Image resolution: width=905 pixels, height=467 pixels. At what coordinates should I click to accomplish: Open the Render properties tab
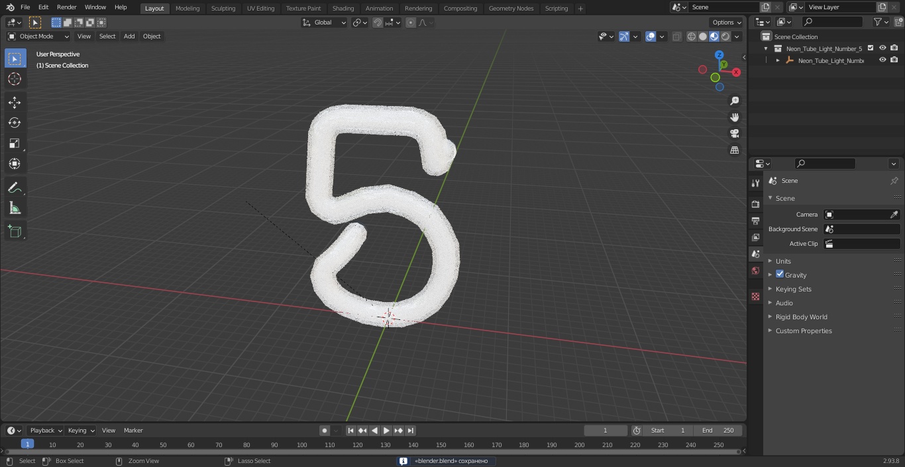click(755, 204)
